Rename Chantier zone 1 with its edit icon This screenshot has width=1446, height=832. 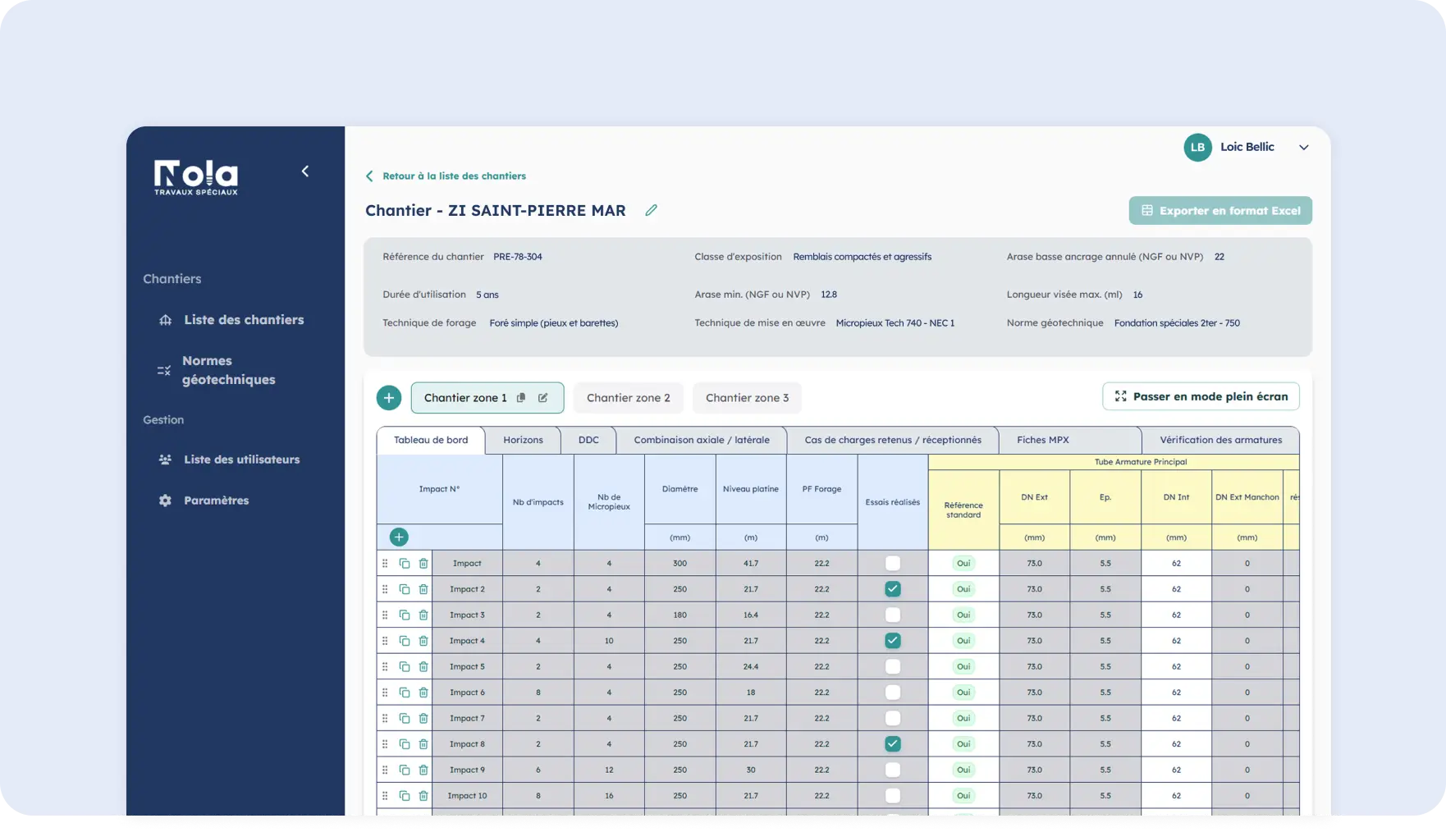click(542, 398)
